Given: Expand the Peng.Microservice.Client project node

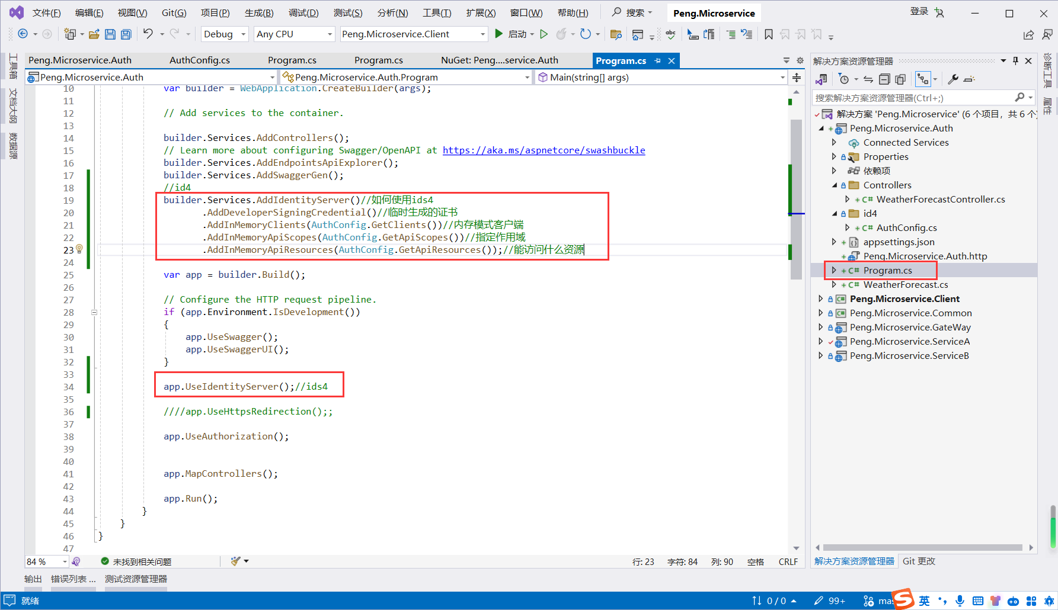Looking at the screenshot, I should [821, 298].
